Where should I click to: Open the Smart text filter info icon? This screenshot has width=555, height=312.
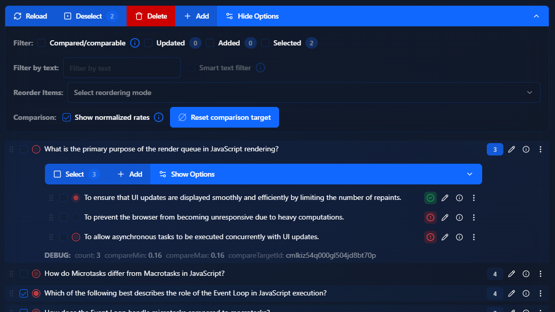(260, 68)
